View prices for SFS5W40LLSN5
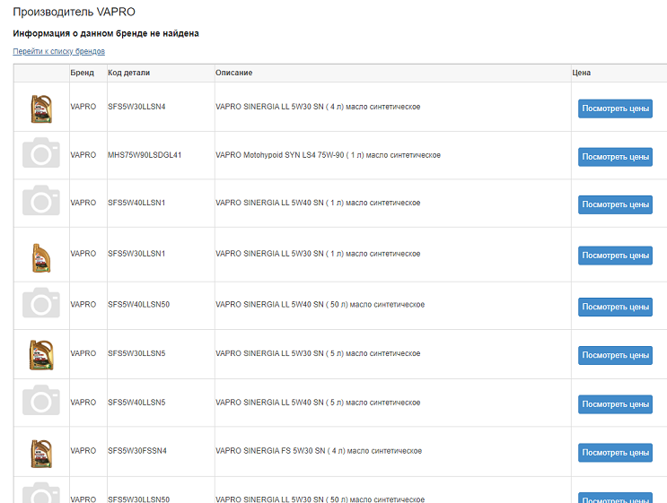Image resolution: width=667 pixels, height=503 pixels. pos(615,404)
